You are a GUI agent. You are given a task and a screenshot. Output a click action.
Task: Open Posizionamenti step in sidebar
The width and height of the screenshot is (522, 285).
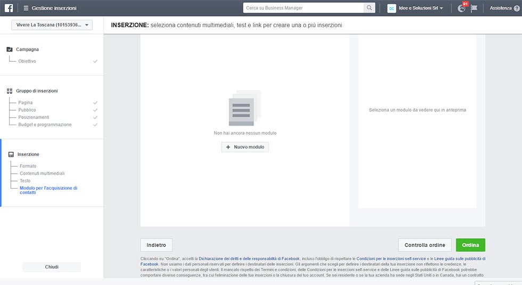tap(34, 118)
